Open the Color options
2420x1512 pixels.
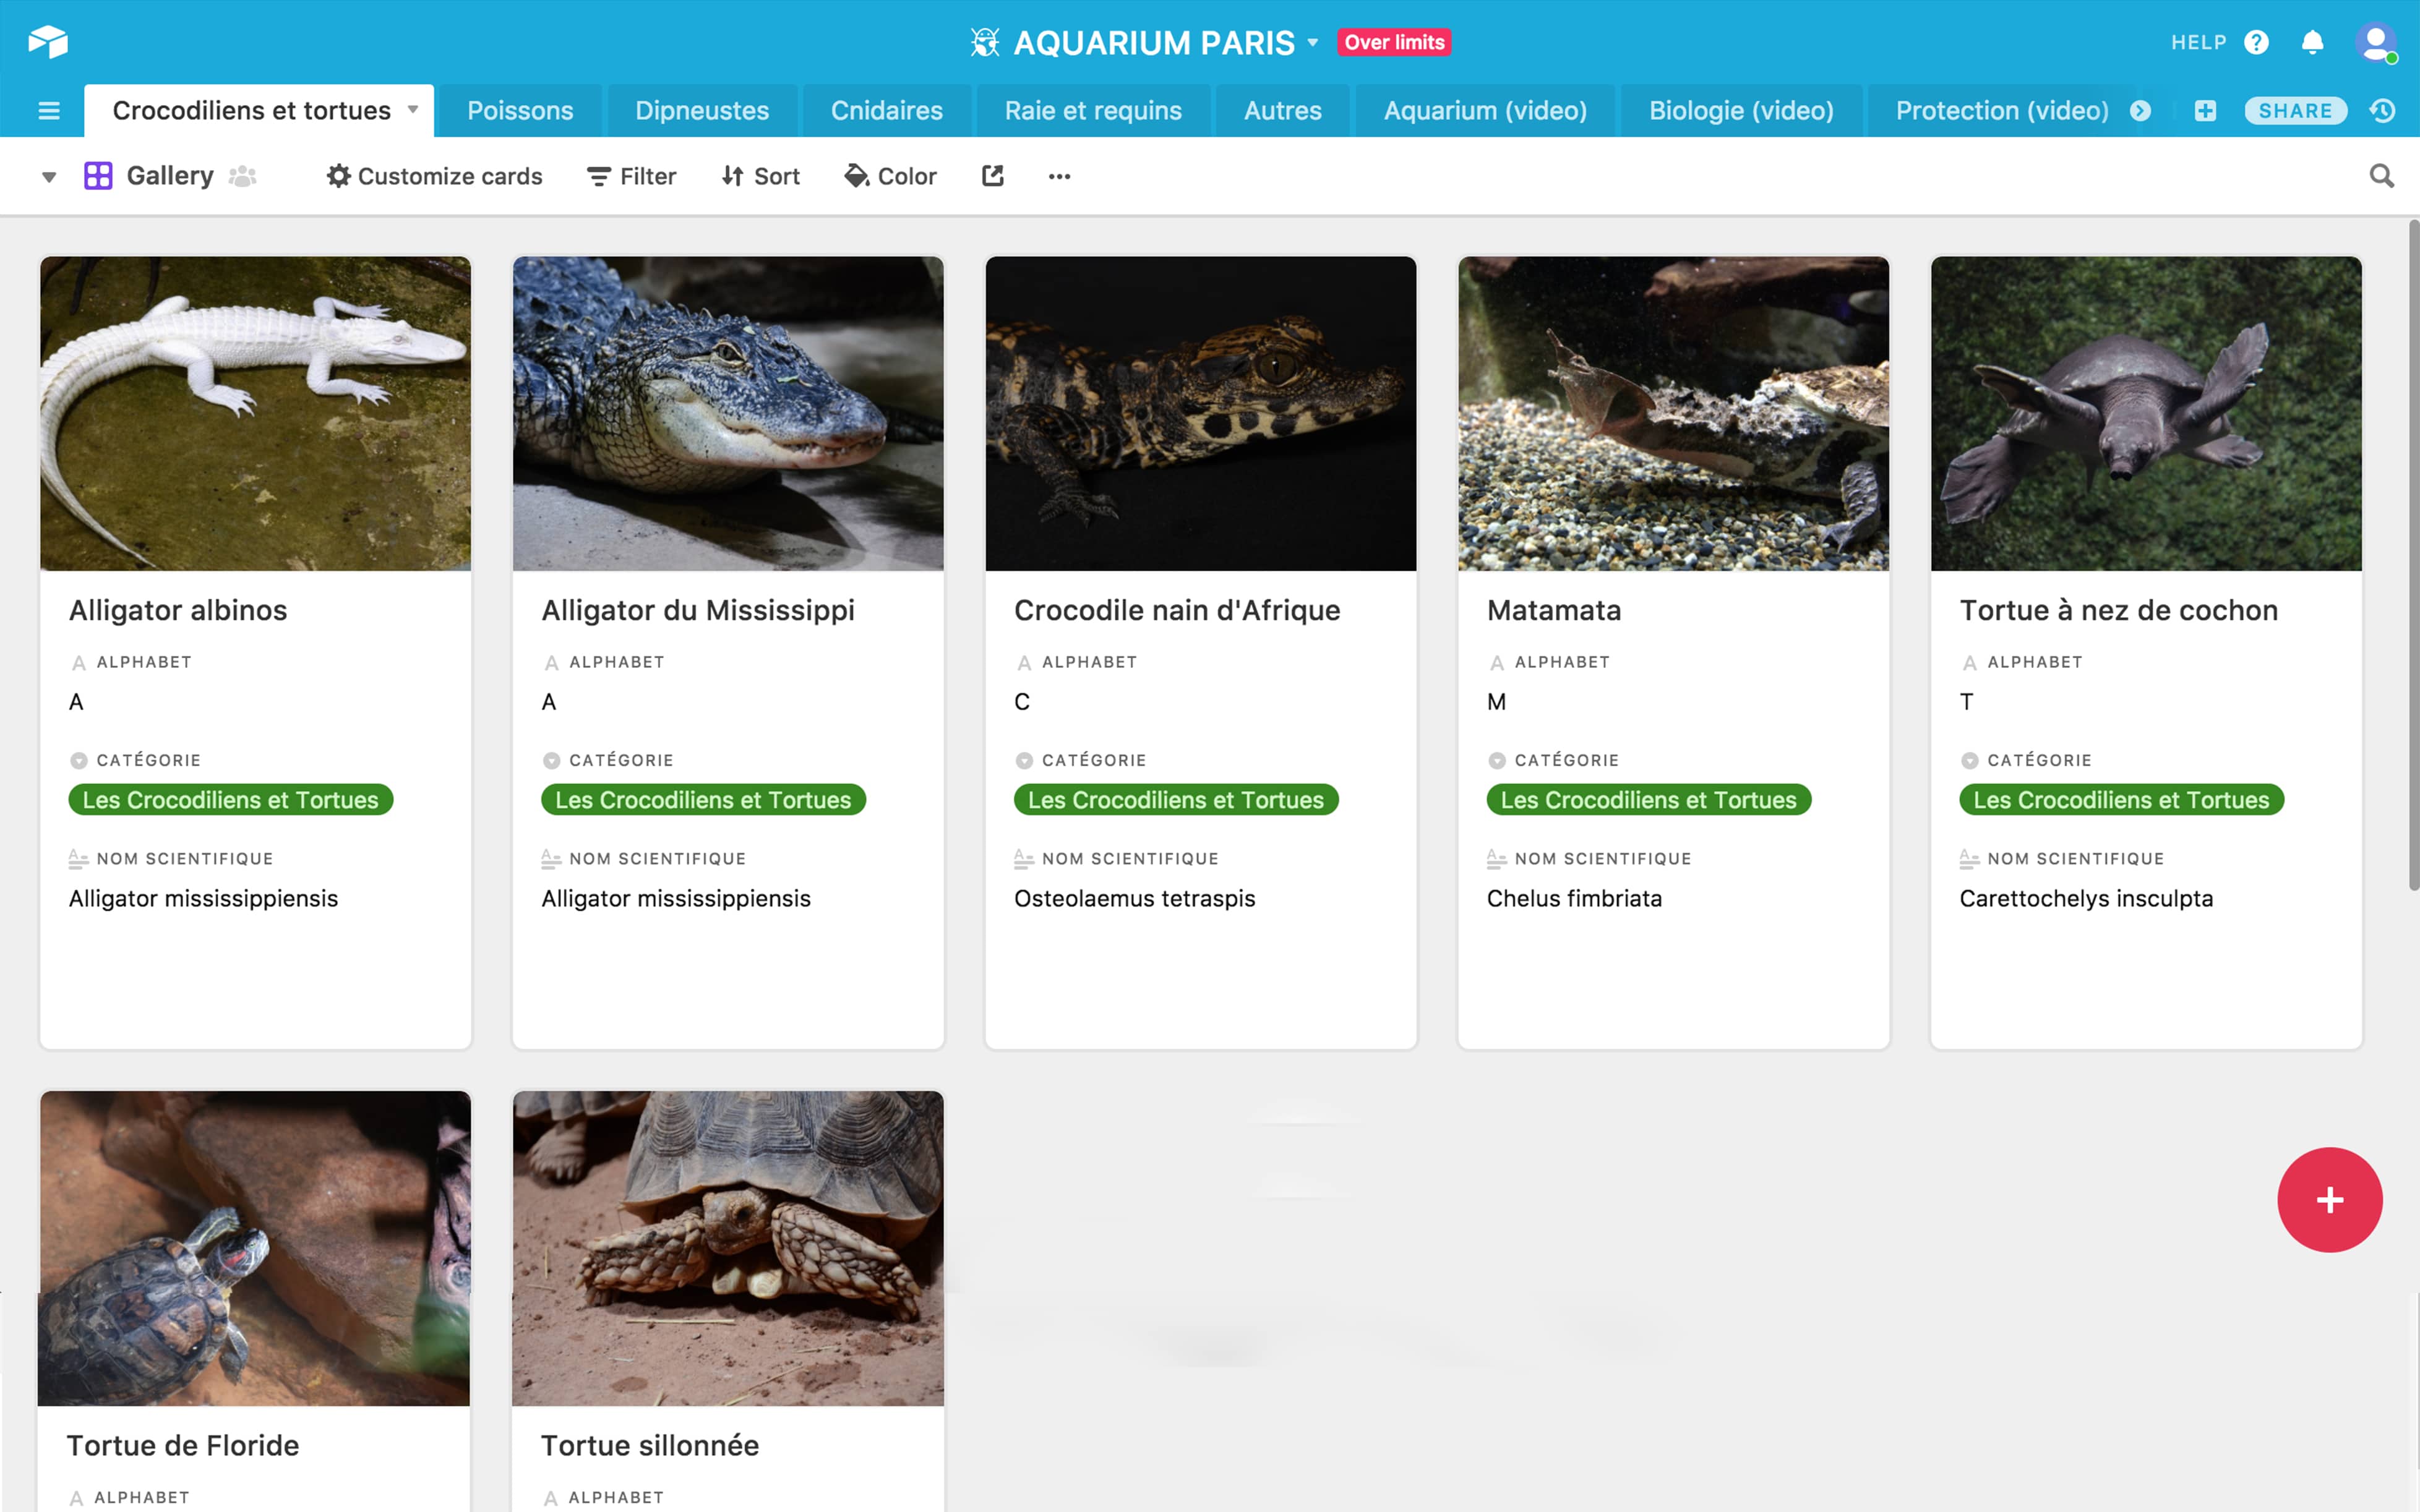point(890,176)
